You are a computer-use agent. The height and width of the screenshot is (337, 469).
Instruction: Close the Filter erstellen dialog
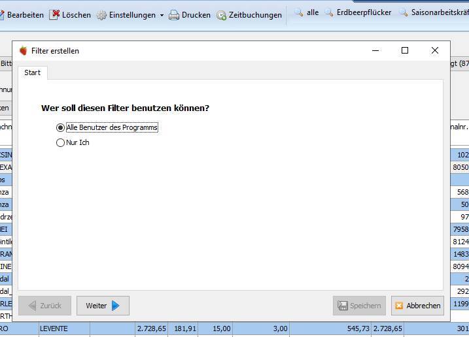pyautogui.click(x=435, y=50)
